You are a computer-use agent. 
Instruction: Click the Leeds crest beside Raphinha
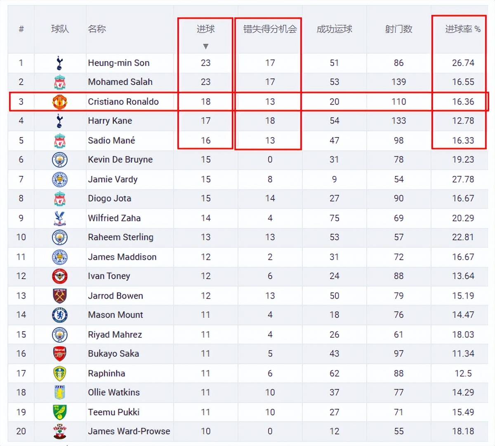(x=60, y=373)
